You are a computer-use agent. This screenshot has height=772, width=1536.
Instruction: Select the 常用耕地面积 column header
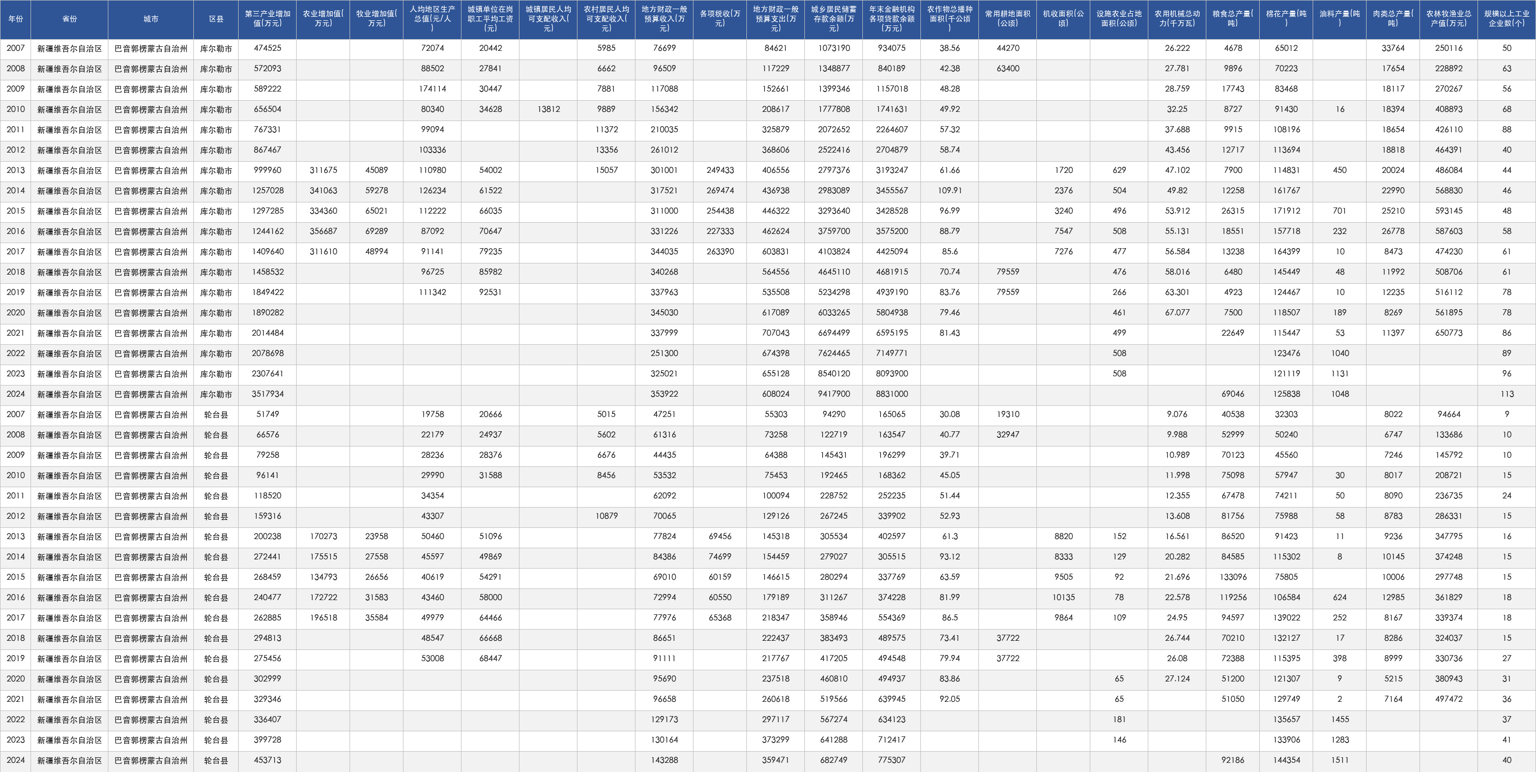(x=1008, y=19)
